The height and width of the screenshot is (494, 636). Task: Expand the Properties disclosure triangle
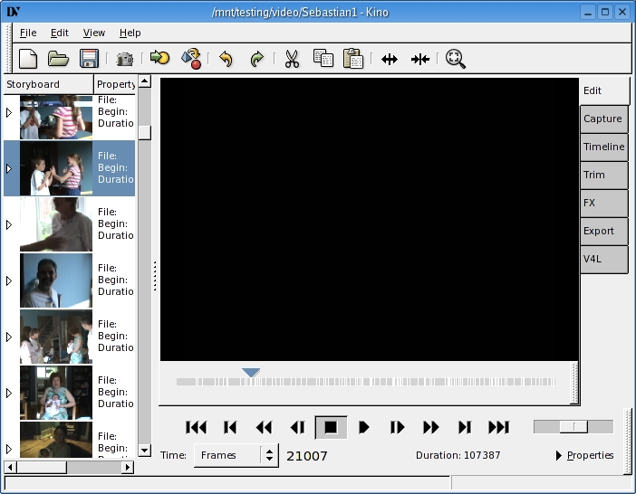(x=559, y=455)
